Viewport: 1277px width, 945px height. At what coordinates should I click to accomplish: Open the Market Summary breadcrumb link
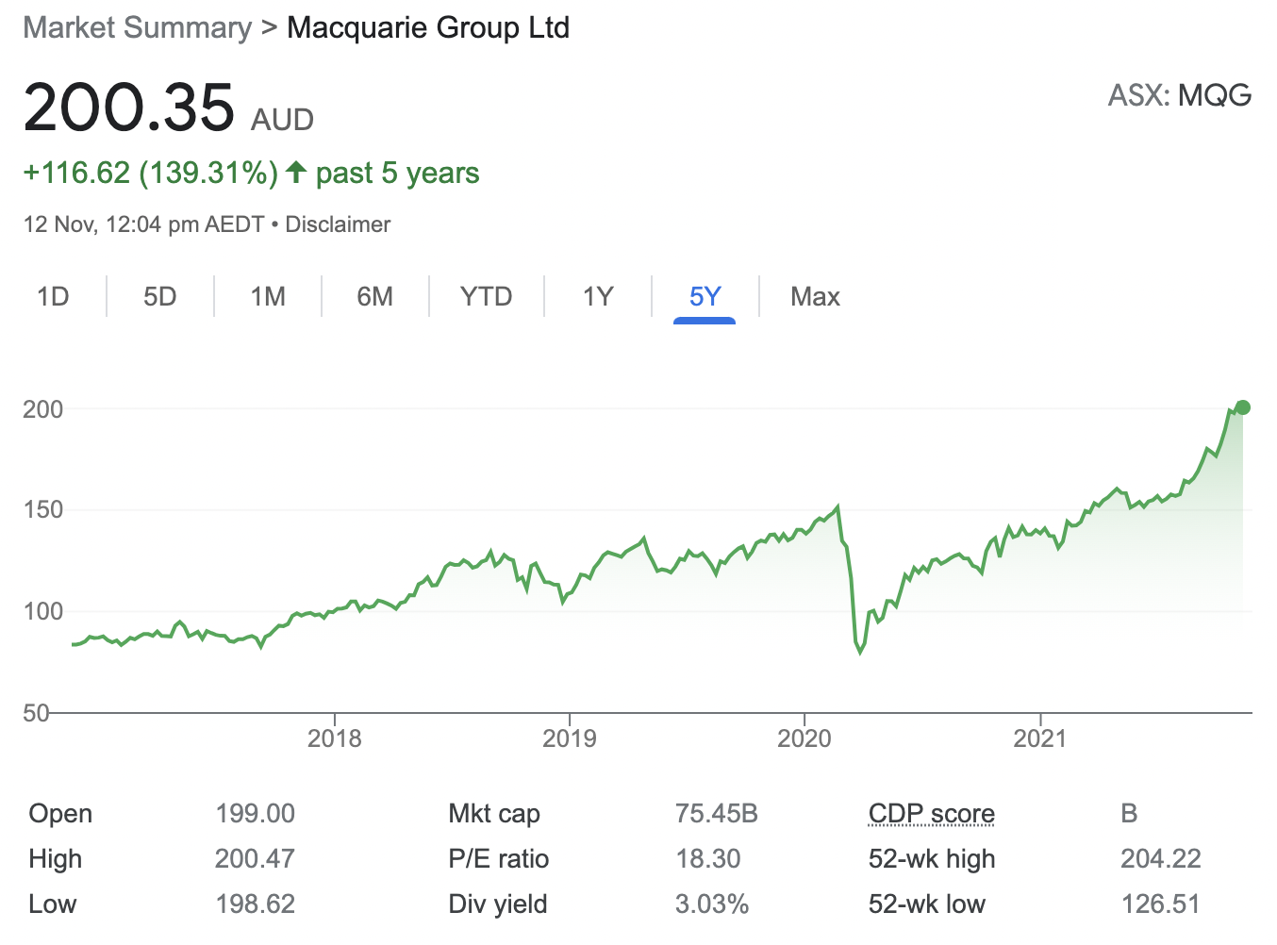click(138, 27)
